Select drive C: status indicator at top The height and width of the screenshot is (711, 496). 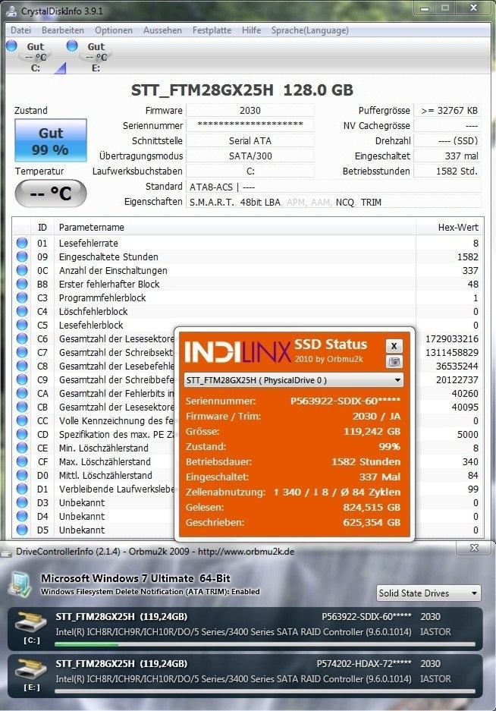tap(30, 57)
